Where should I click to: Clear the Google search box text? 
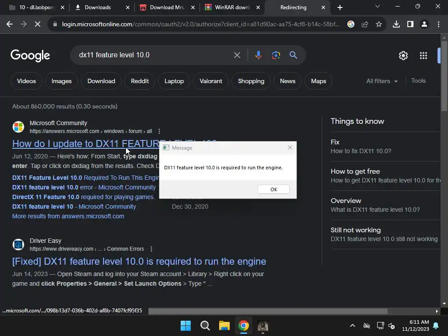click(x=237, y=55)
